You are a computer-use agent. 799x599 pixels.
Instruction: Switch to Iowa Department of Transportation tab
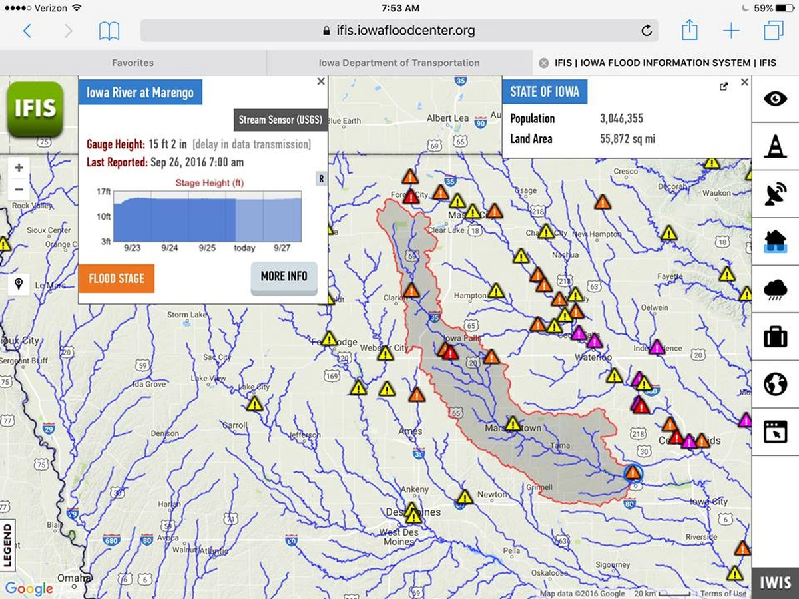pos(399,63)
